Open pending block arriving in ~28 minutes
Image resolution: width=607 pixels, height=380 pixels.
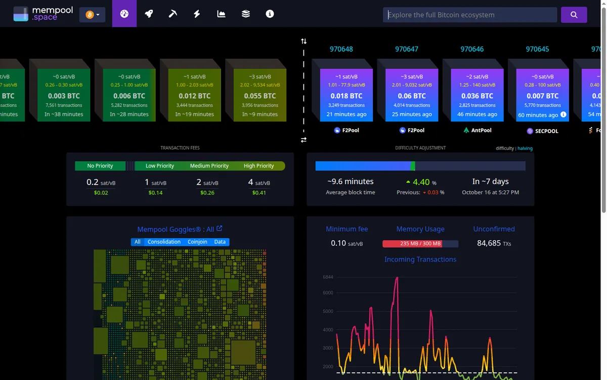(129, 95)
